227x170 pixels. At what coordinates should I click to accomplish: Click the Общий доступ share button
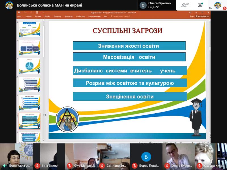(x=202, y=16)
